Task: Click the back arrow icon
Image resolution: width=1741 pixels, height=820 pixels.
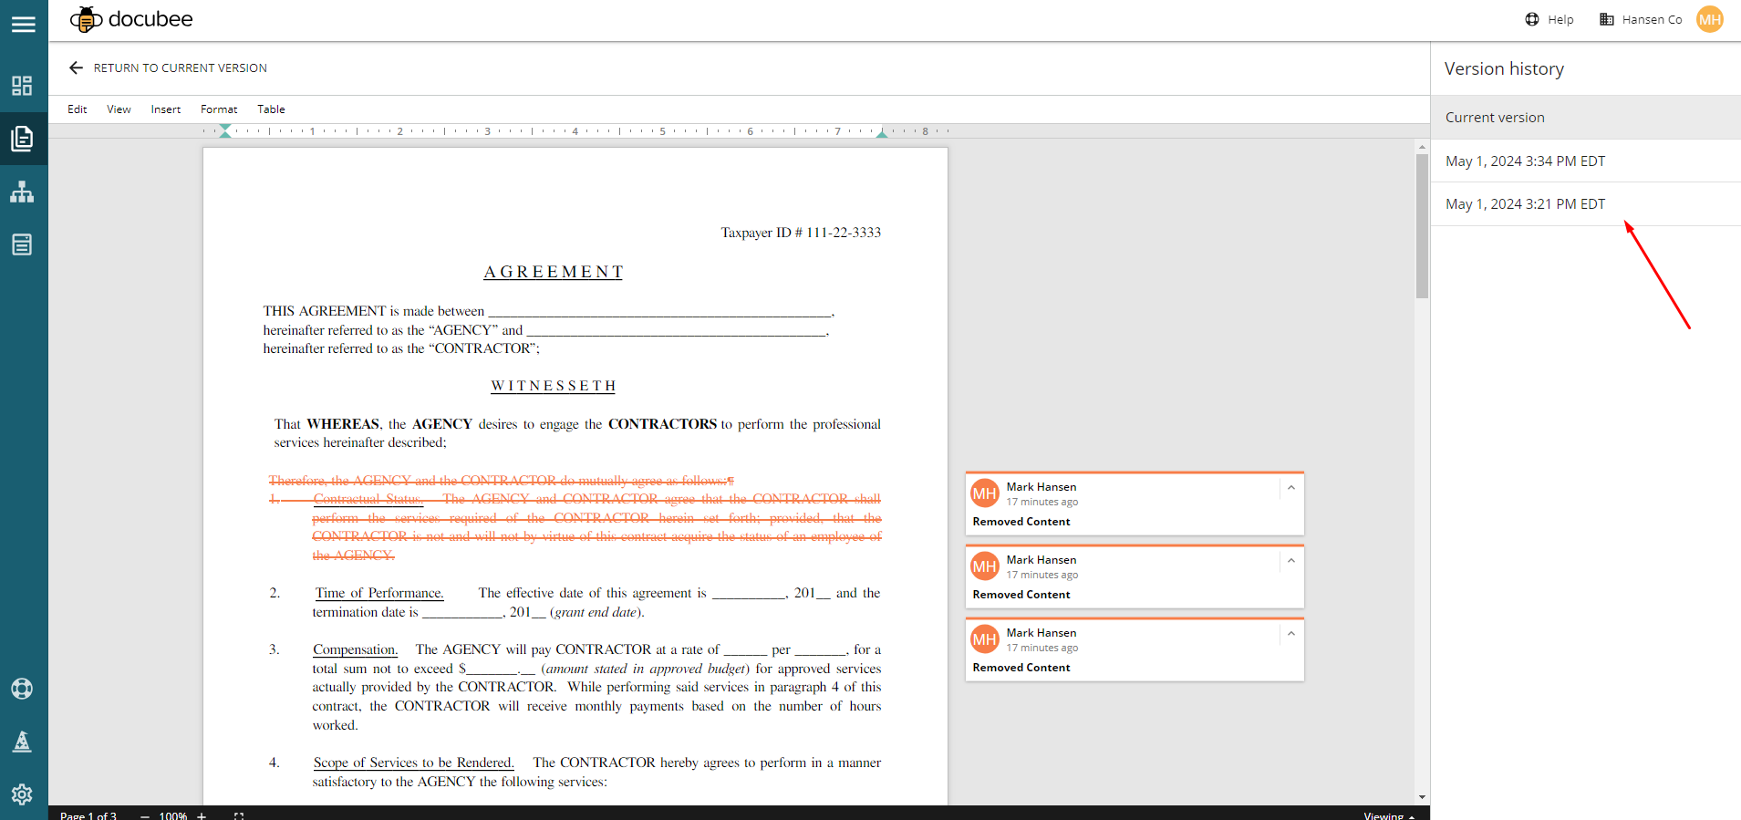Action: pyautogui.click(x=76, y=67)
